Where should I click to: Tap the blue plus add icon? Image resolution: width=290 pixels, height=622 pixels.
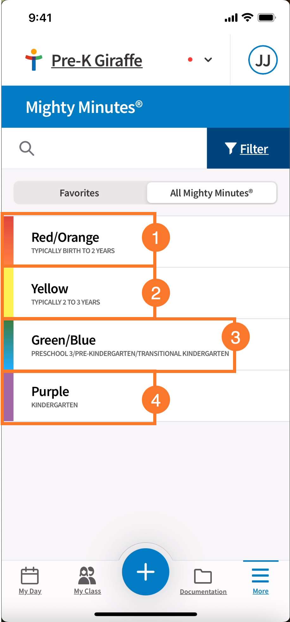click(x=145, y=572)
